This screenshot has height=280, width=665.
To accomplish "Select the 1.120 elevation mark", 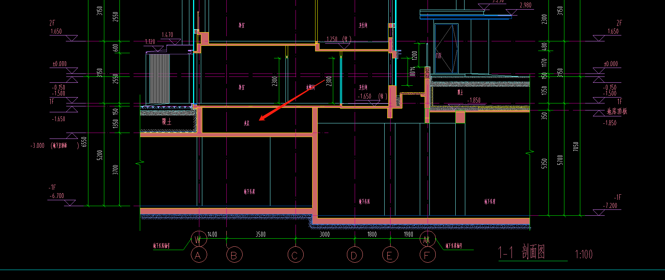I will coord(150,42).
